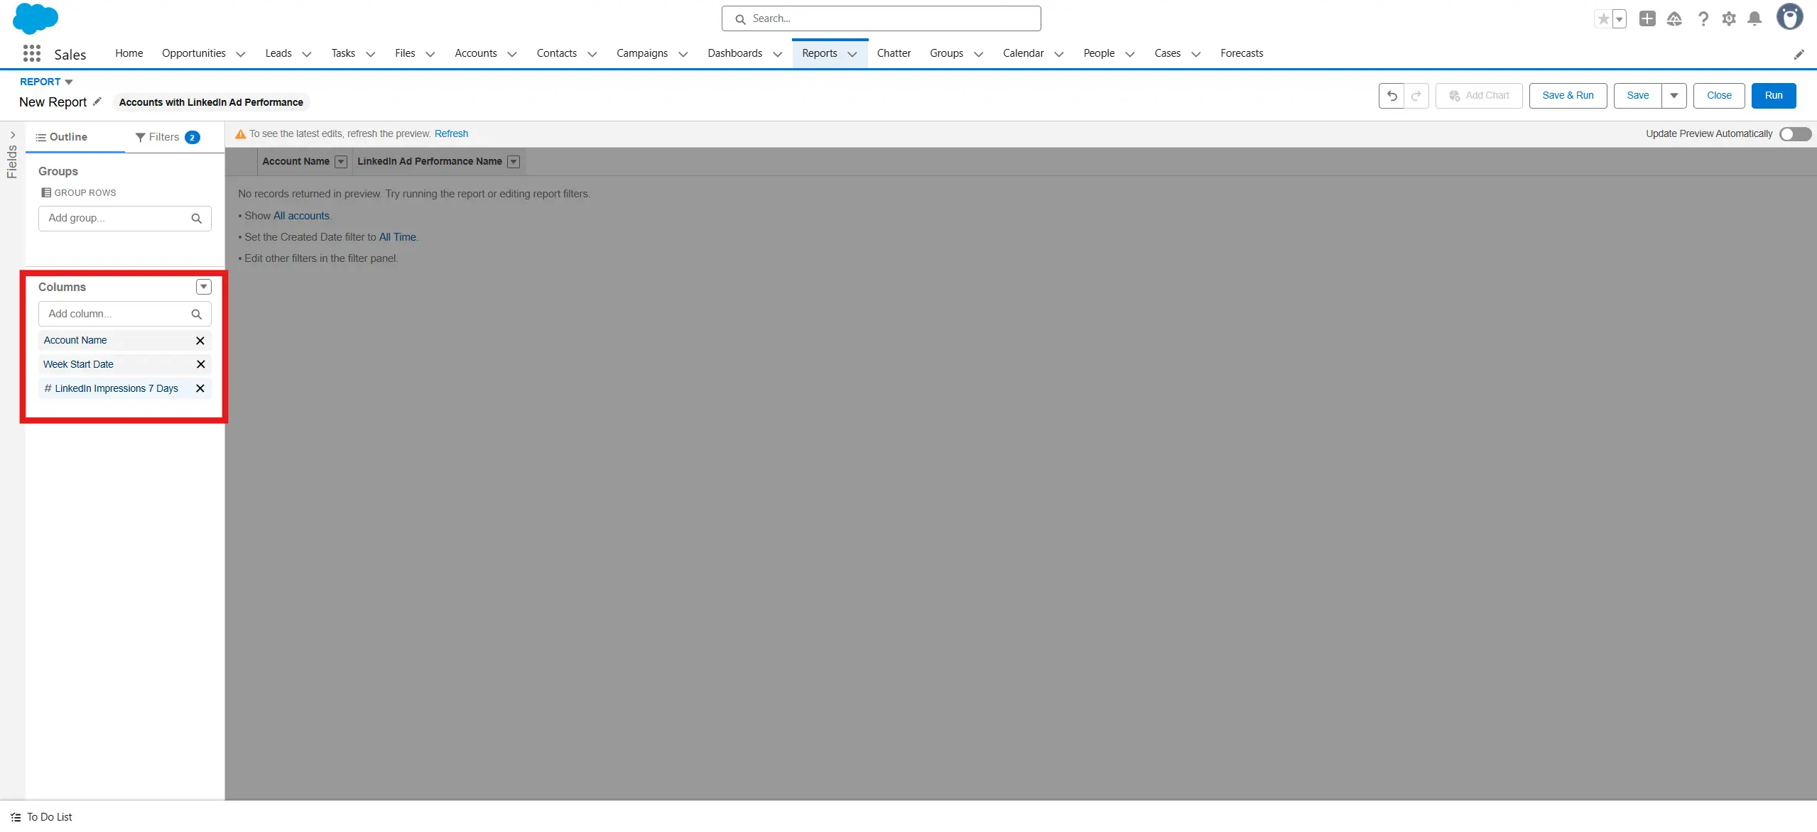
Task: Click the Refresh preview link
Action: click(x=451, y=134)
